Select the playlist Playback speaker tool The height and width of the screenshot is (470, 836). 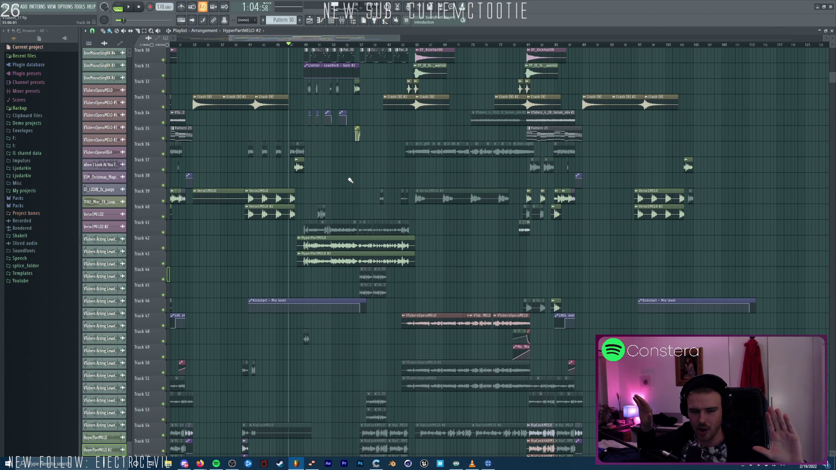point(158,31)
